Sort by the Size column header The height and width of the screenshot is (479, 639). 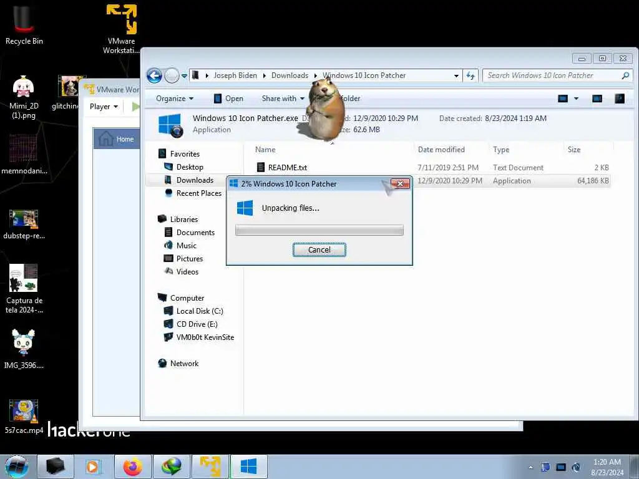click(574, 150)
